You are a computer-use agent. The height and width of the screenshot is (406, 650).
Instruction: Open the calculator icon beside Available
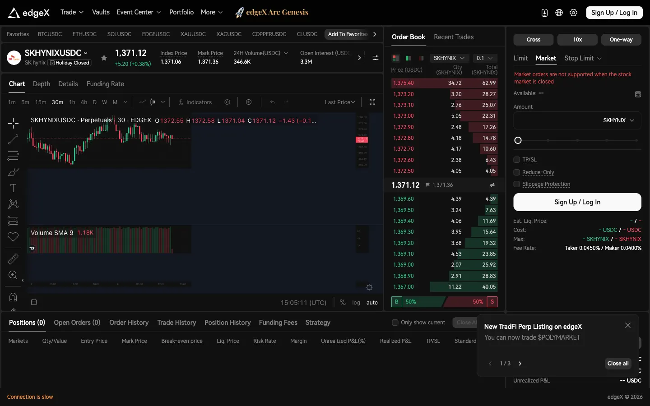tap(638, 94)
